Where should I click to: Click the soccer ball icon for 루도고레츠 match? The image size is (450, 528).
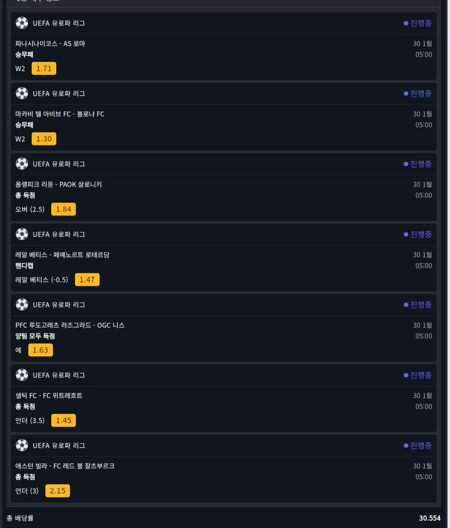(22, 305)
